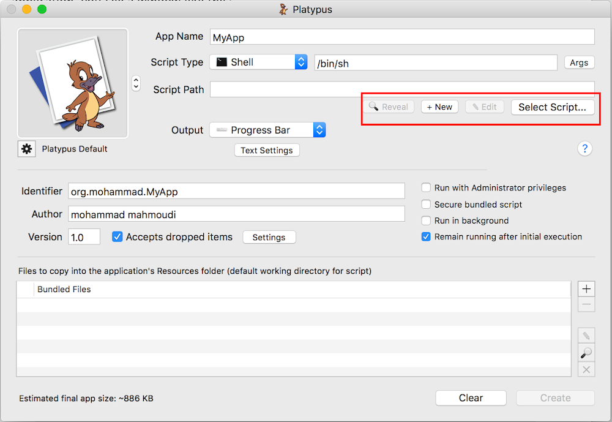Click the Identifier field org.mohammad.MyApp
The width and height of the screenshot is (612, 422).
[236, 192]
